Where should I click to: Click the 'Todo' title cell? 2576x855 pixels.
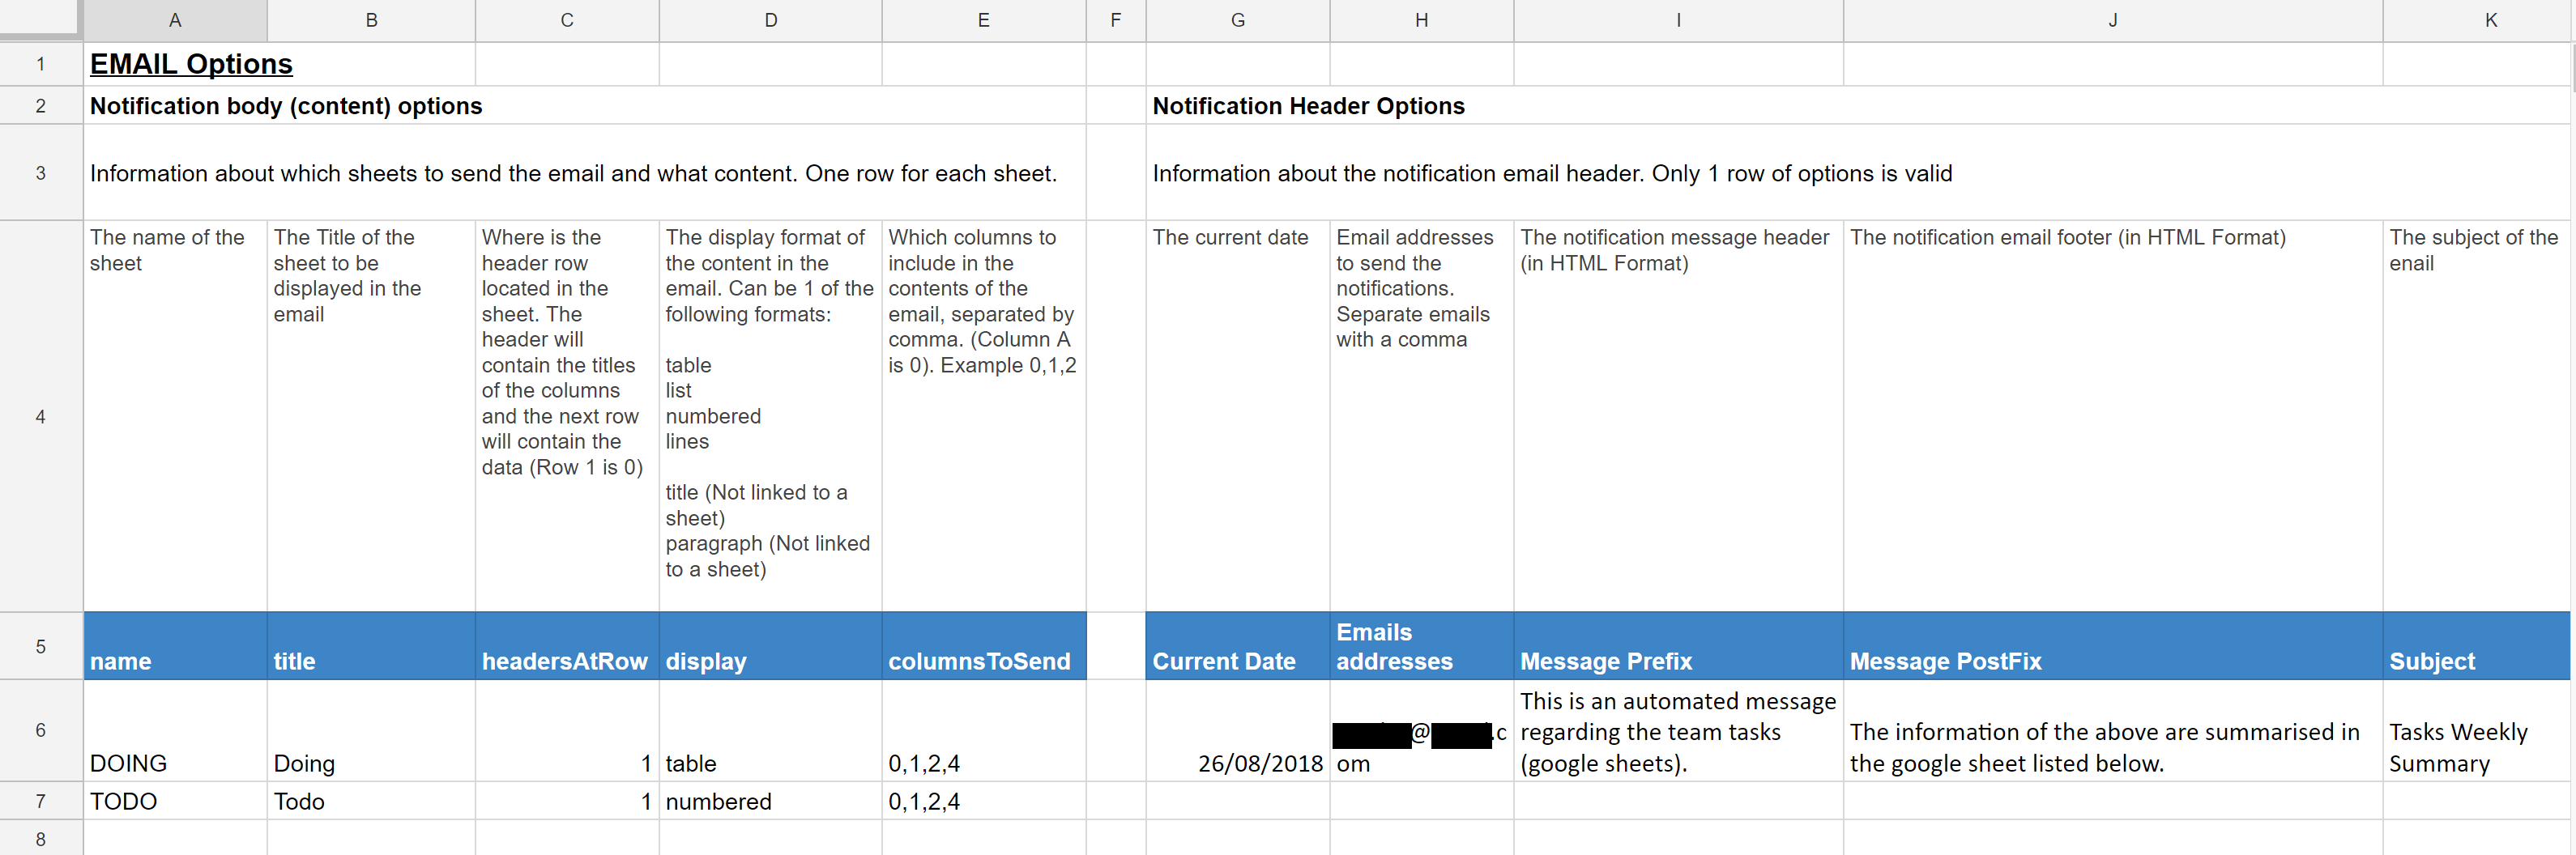coord(371,801)
